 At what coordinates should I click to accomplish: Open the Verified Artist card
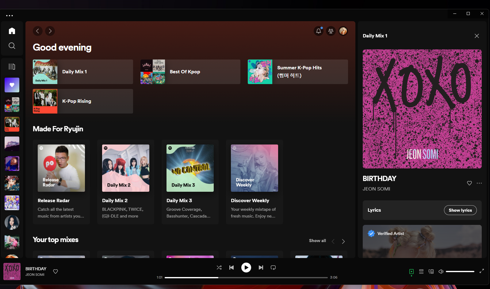pos(422,241)
